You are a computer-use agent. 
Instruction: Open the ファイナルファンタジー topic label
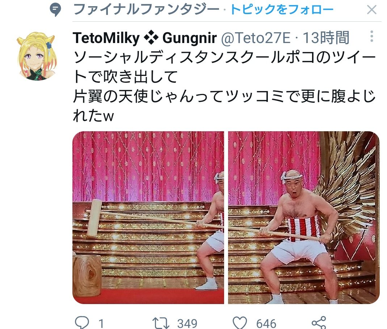tap(146, 10)
